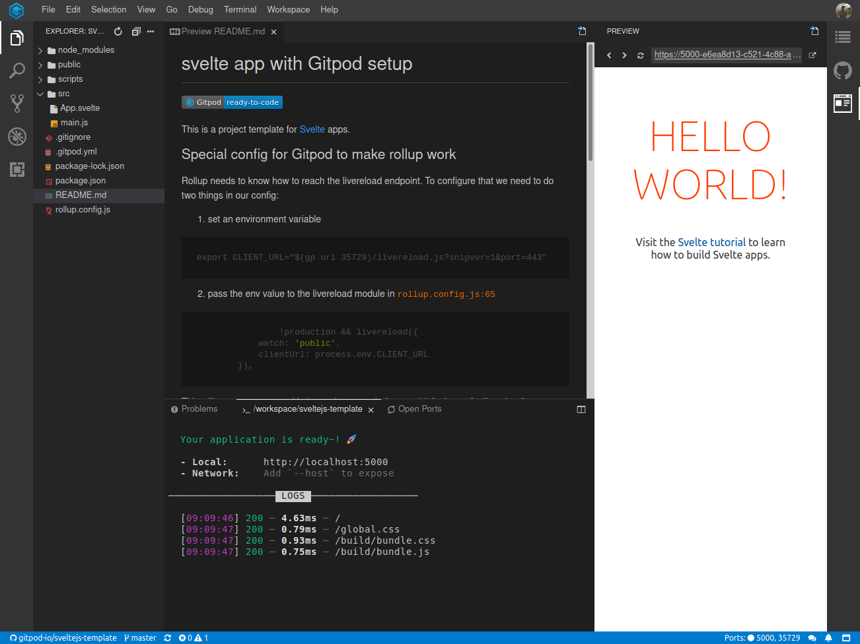Open the Terminal menu

point(240,9)
